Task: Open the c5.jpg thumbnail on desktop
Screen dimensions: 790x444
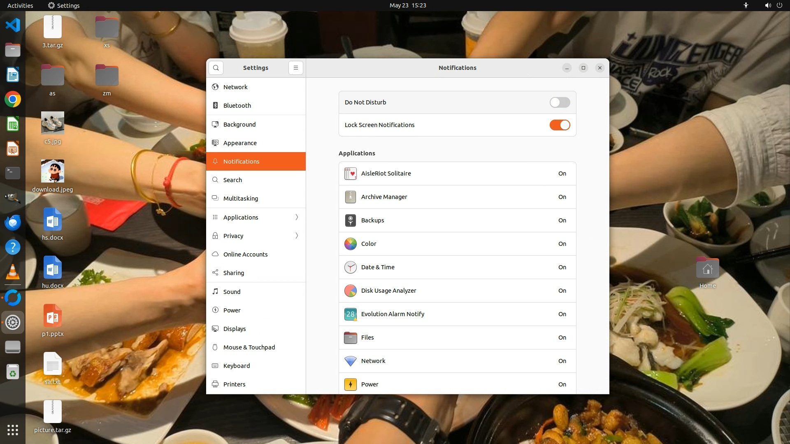Action: pyautogui.click(x=53, y=123)
